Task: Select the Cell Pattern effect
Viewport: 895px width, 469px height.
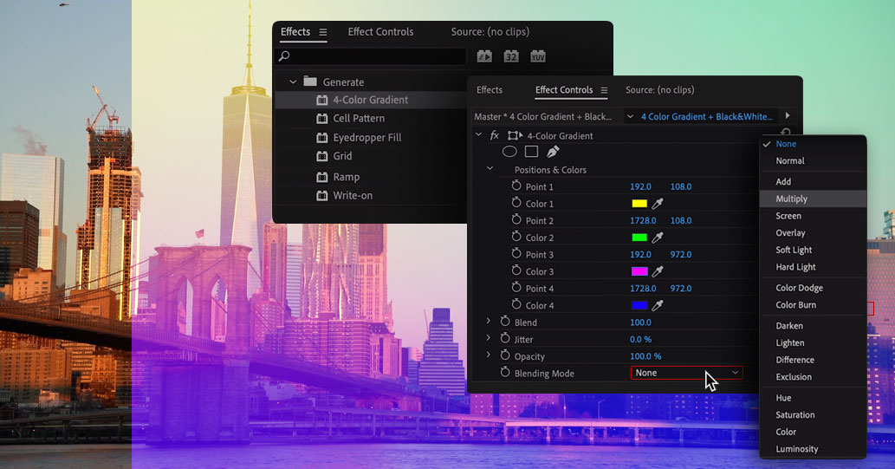Action: 359,118
